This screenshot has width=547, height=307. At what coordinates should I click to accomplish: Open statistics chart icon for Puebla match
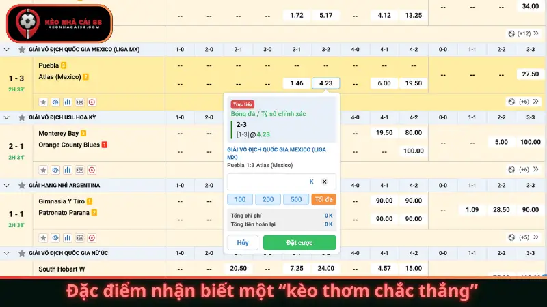coord(67,102)
